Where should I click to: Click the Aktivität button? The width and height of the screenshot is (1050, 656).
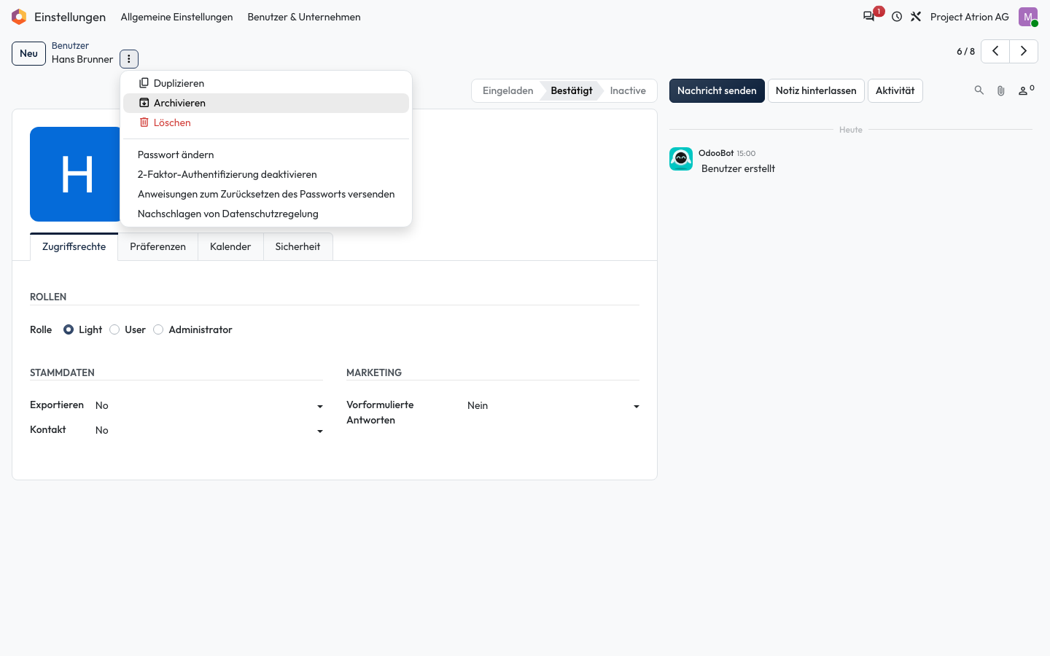point(895,90)
